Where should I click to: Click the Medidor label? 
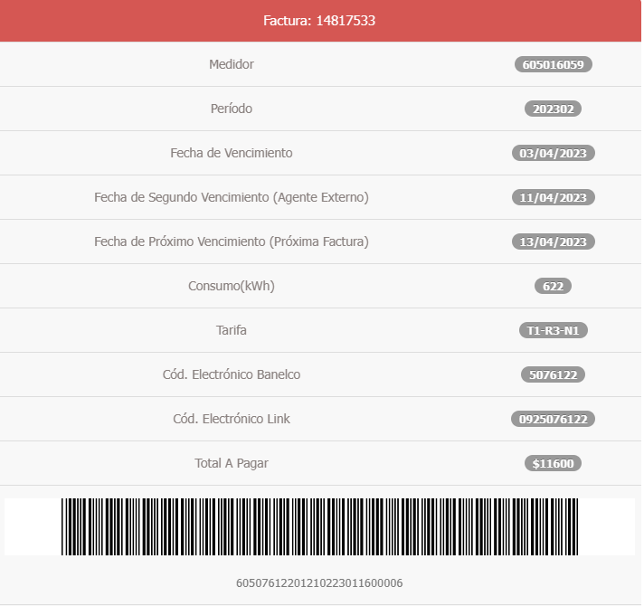click(232, 64)
